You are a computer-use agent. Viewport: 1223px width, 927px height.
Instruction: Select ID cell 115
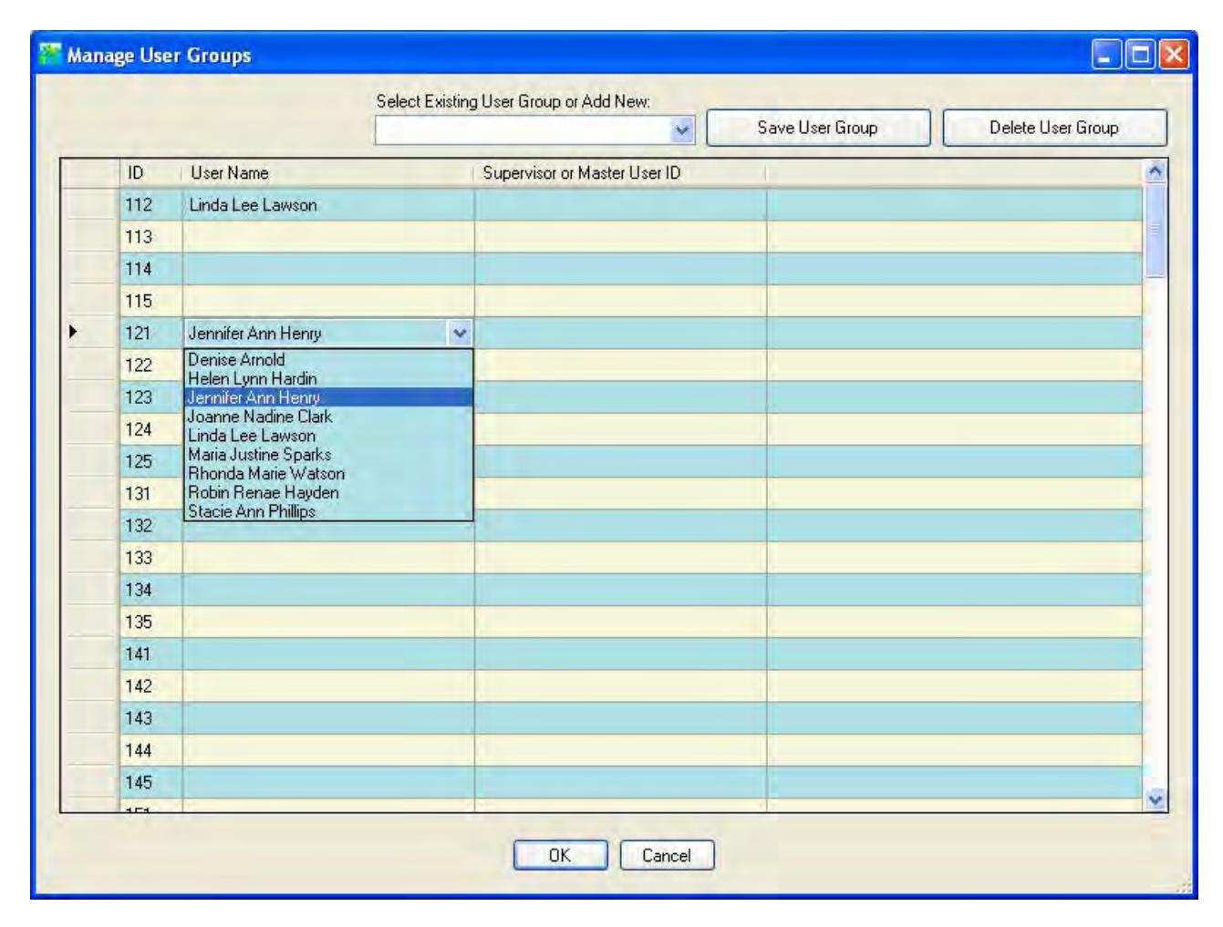151,301
